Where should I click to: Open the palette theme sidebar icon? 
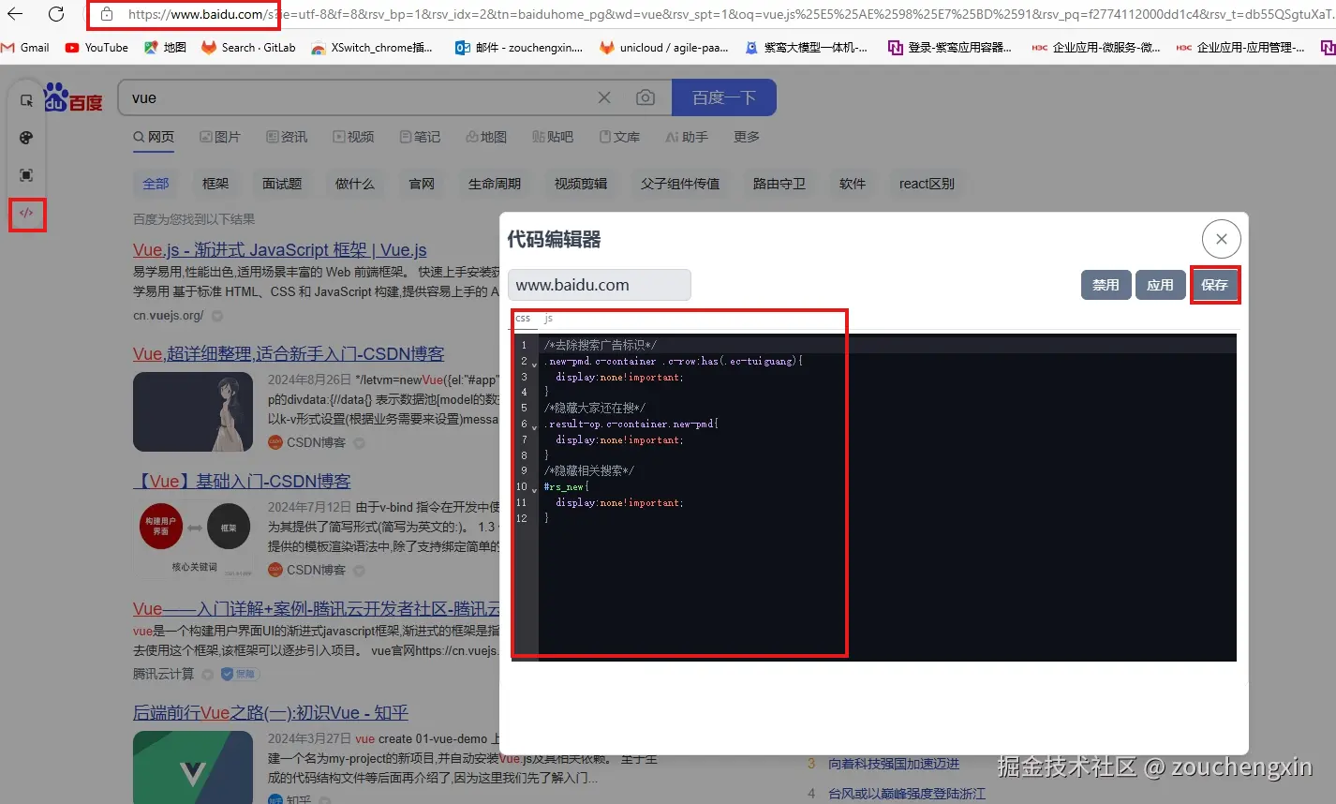pos(26,138)
